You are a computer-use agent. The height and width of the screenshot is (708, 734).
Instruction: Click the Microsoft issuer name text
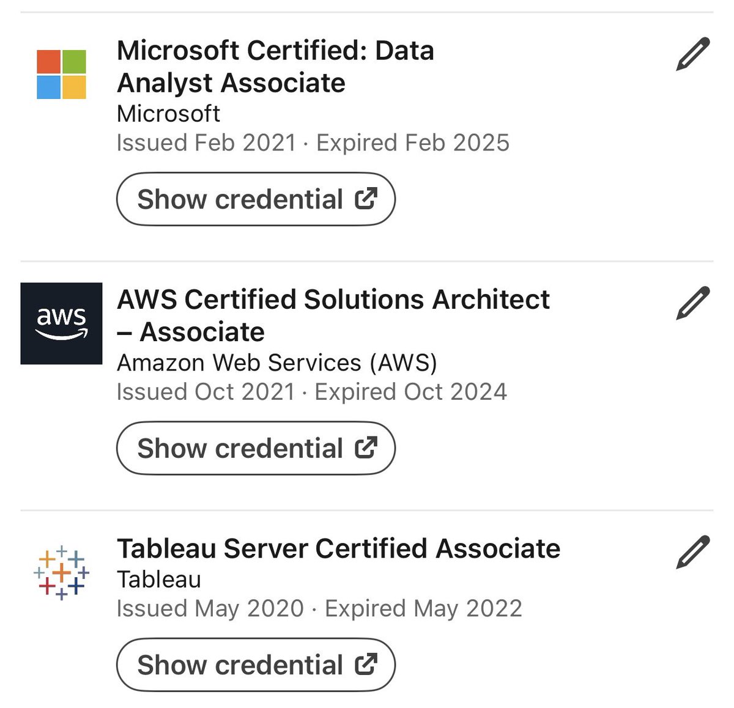(x=168, y=114)
